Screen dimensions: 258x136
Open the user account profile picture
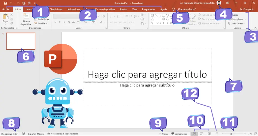point(219,3)
